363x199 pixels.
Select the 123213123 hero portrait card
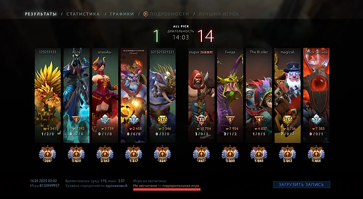pos(47,95)
